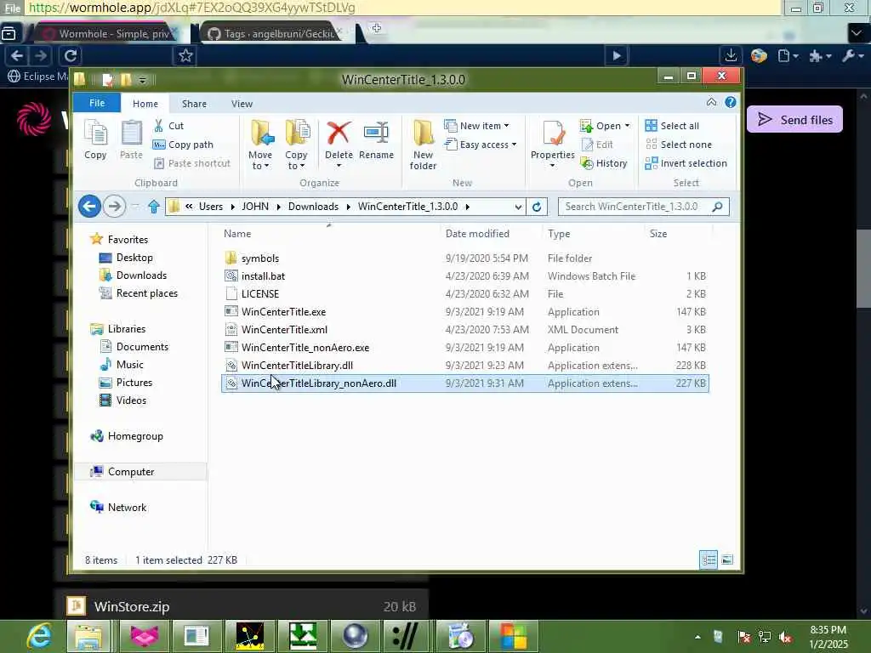871x653 pixels.
Task: Show file History
Action: tap(604, 163)
